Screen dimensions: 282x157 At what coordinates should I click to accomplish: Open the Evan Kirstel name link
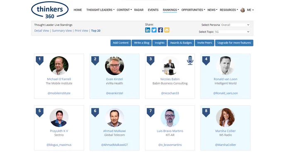point(114,79)
